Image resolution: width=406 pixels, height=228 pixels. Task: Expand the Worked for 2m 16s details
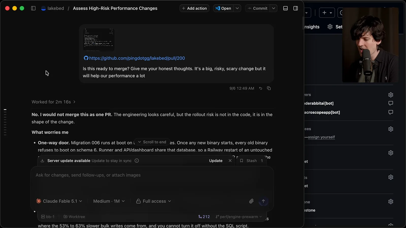54,102
